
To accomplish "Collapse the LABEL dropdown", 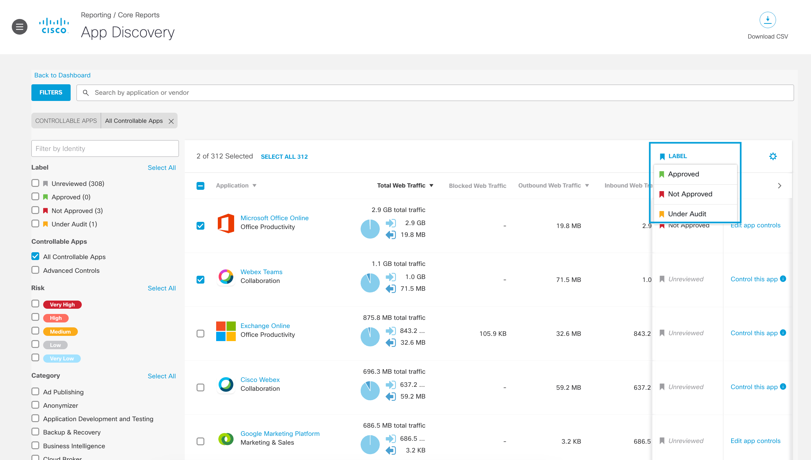I will tap(673, 156).
